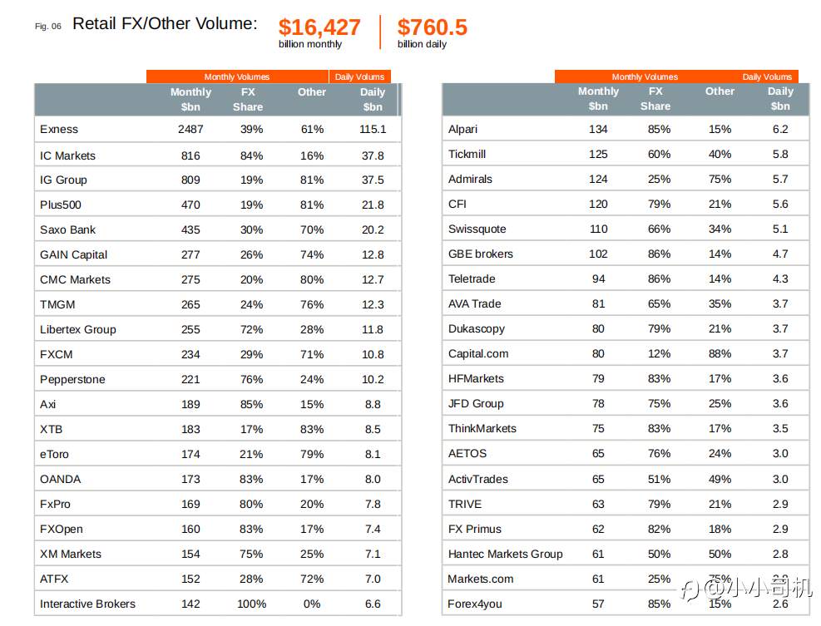Select Swissquote monthly value 110
Screen dimensions: 821x626
point(598,229)
